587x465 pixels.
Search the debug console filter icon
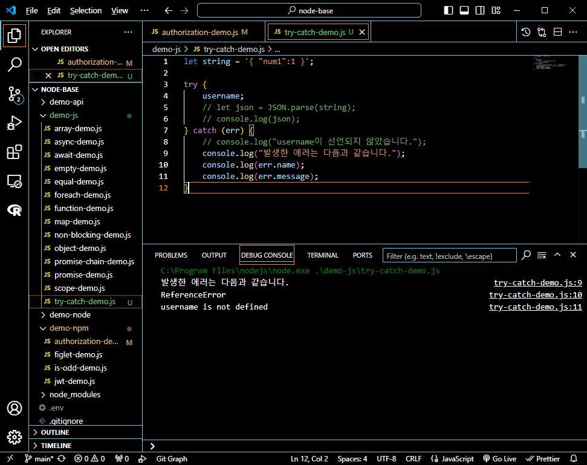click(x=527, y=255)
